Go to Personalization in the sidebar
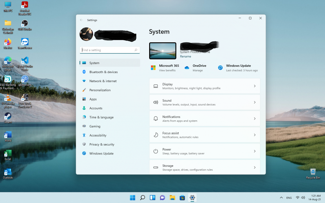This screenshot has height=203, width=325. point(100,90)
